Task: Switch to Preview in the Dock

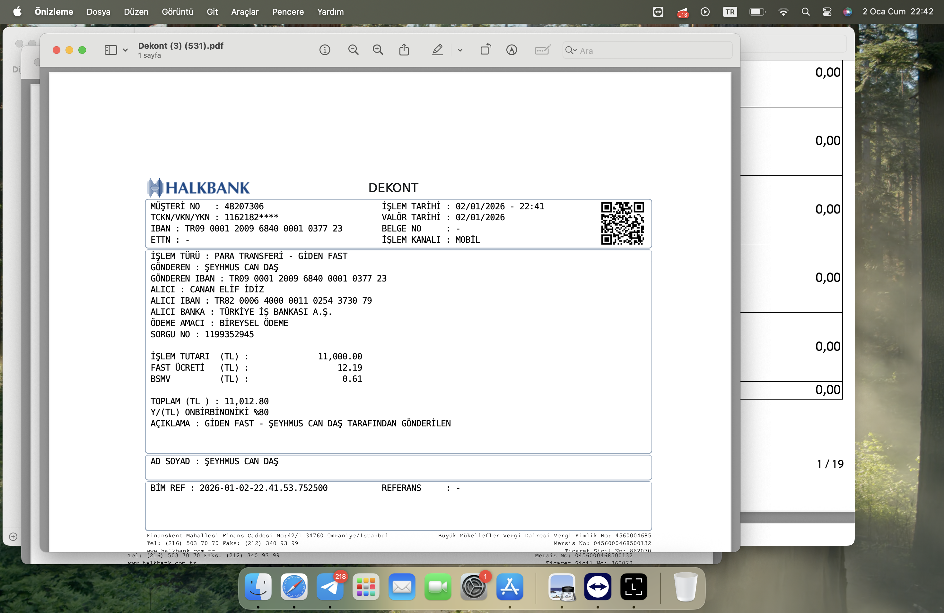Action: tap(562, 586)
